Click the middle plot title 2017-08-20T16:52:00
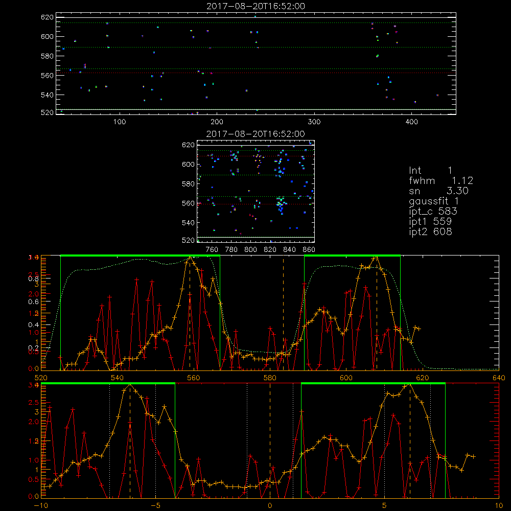Screen dimensions: 511x511 pos(255,134)
